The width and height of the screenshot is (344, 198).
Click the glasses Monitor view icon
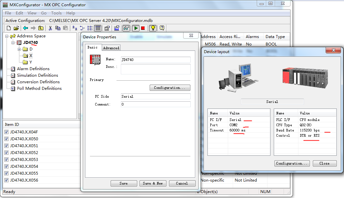click(126, 28)
